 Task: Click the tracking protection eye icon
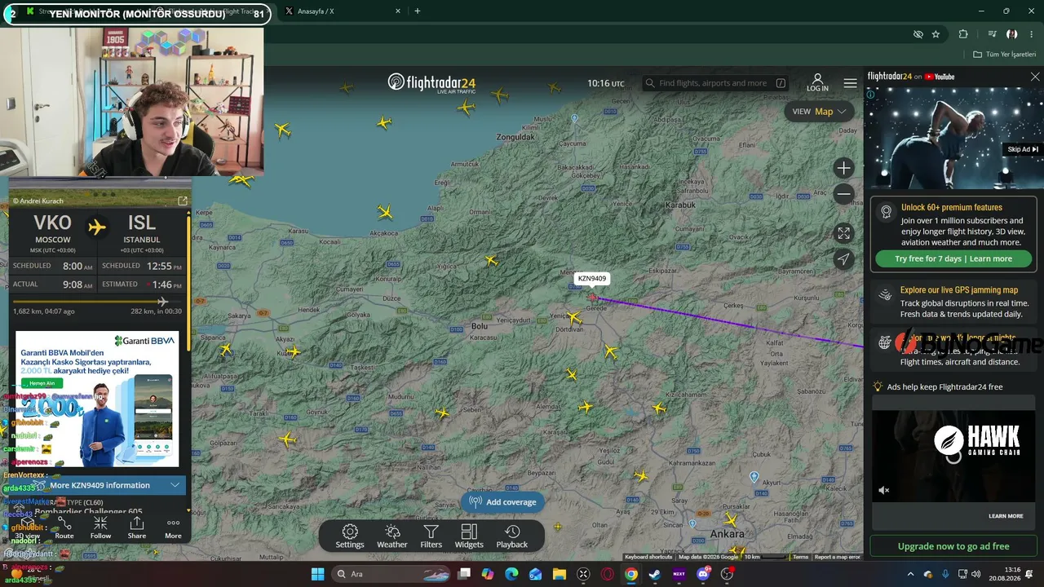pyautogui.click(x=918, y=34)
